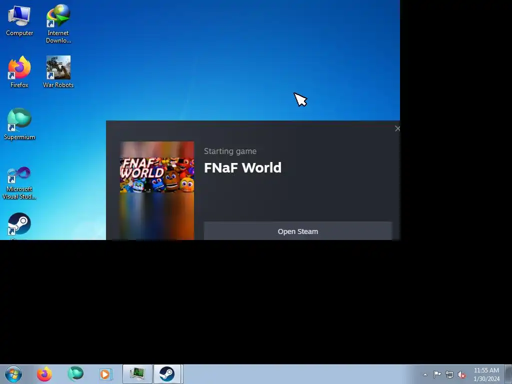Open the clock showing 11:55 AM

pos(486,374)
